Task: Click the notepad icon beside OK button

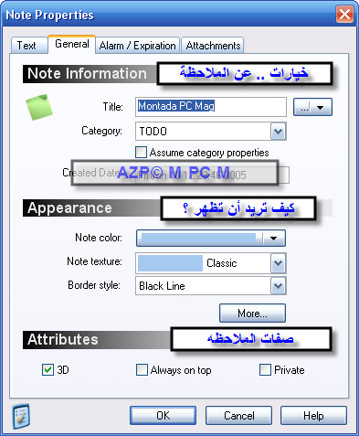Action: (x=21, y=416)
